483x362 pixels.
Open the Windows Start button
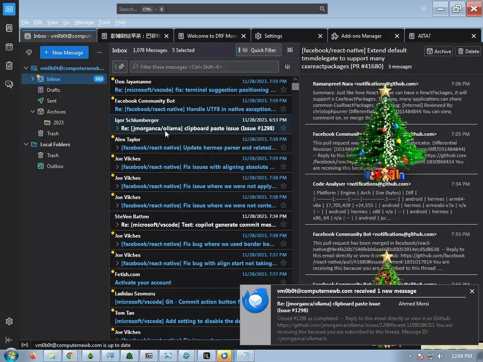click(x=10, y=356)
